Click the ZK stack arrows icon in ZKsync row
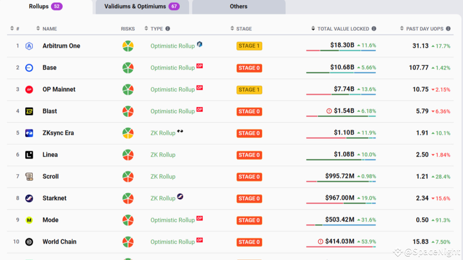463x260 pixels. pyautogui.click(x=180, y=131)
